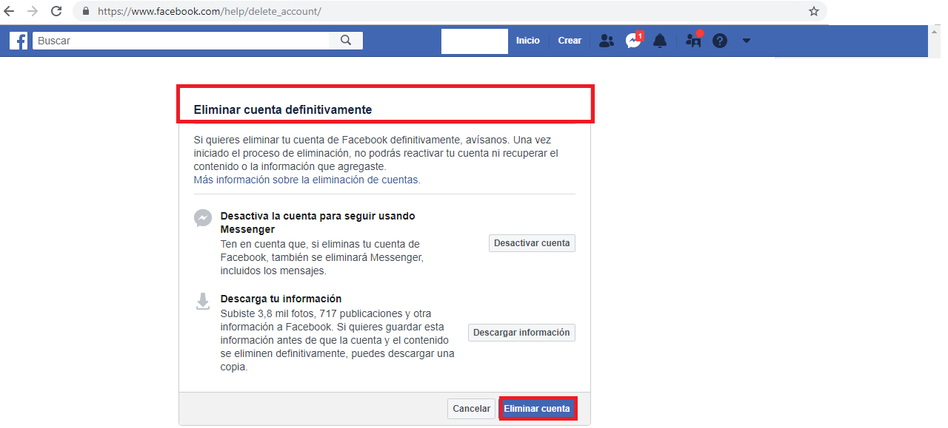Open the Crear menu item
Image resolution: width=948 pixels, height=428 pixels.
click(x=570, y=41)
